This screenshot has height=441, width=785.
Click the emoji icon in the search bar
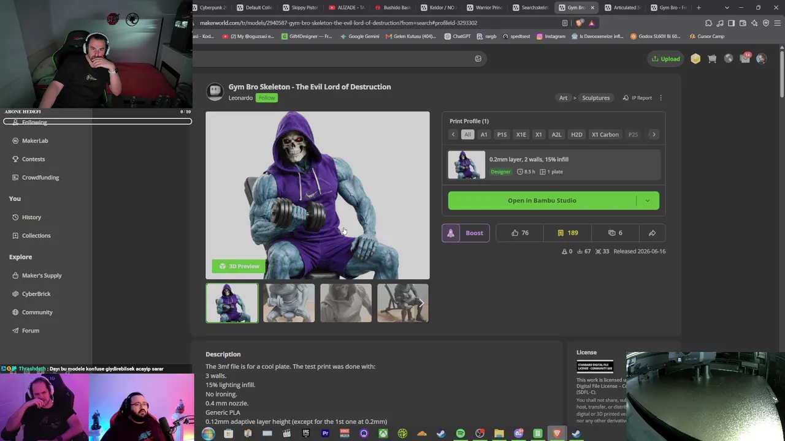[478, 59]
